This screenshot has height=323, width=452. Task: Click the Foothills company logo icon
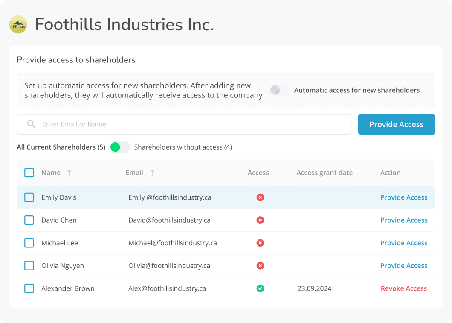pos(18,25)
